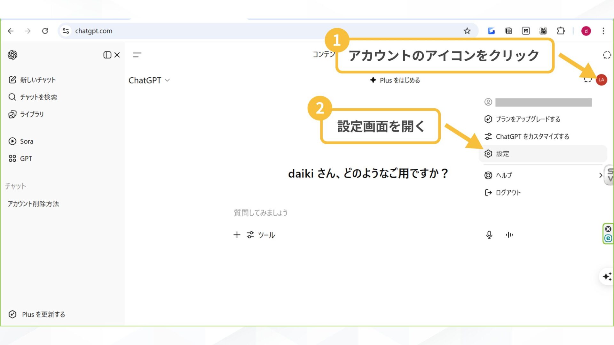Open the ツール options in the prompt bar
614x345 pixels.
pos(261,235)
